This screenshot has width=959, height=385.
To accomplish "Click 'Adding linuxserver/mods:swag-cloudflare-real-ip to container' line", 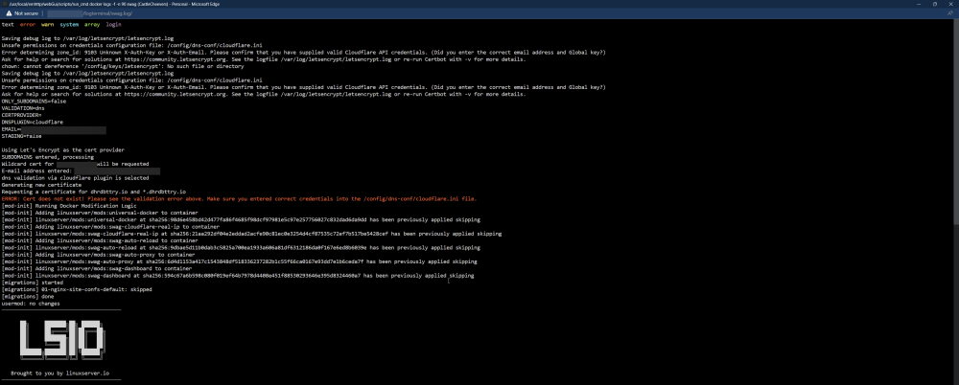I will 110,227.
